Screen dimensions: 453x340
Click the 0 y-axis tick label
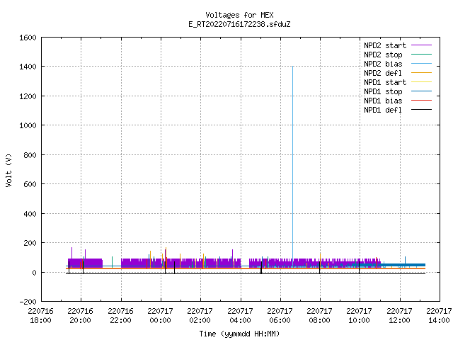pyautogui.click(x=35, y=272)
